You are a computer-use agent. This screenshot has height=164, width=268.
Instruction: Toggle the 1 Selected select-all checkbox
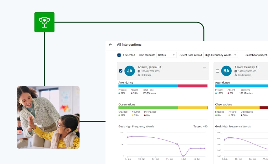(x=119, y=55)
